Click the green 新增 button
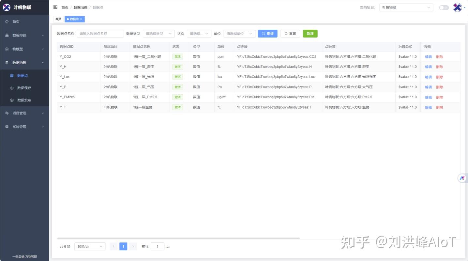The image size is (468, 261). (x=310, y=34)
